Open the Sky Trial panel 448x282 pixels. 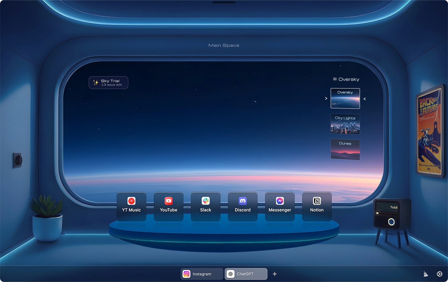coord(108,82)
